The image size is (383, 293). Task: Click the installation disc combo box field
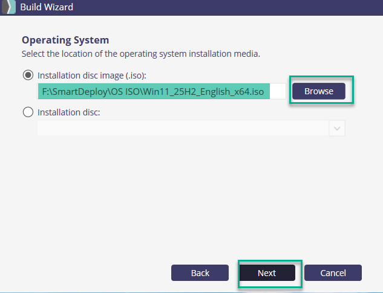(x=182, y=128)
